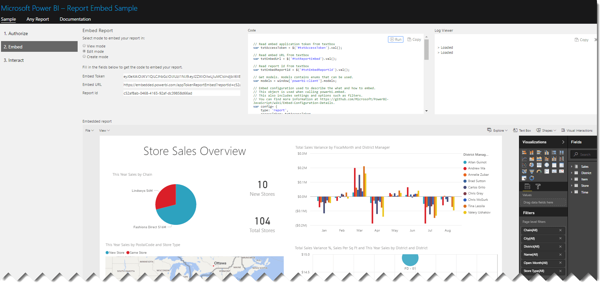Screen dimensions: 602x286
Task: Open the View dropdown in report toolbar
Action: point(104,131)
